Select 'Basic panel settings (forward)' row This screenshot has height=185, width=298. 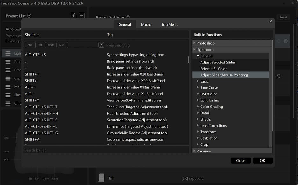pyautogui.click(x=106, y=61)
